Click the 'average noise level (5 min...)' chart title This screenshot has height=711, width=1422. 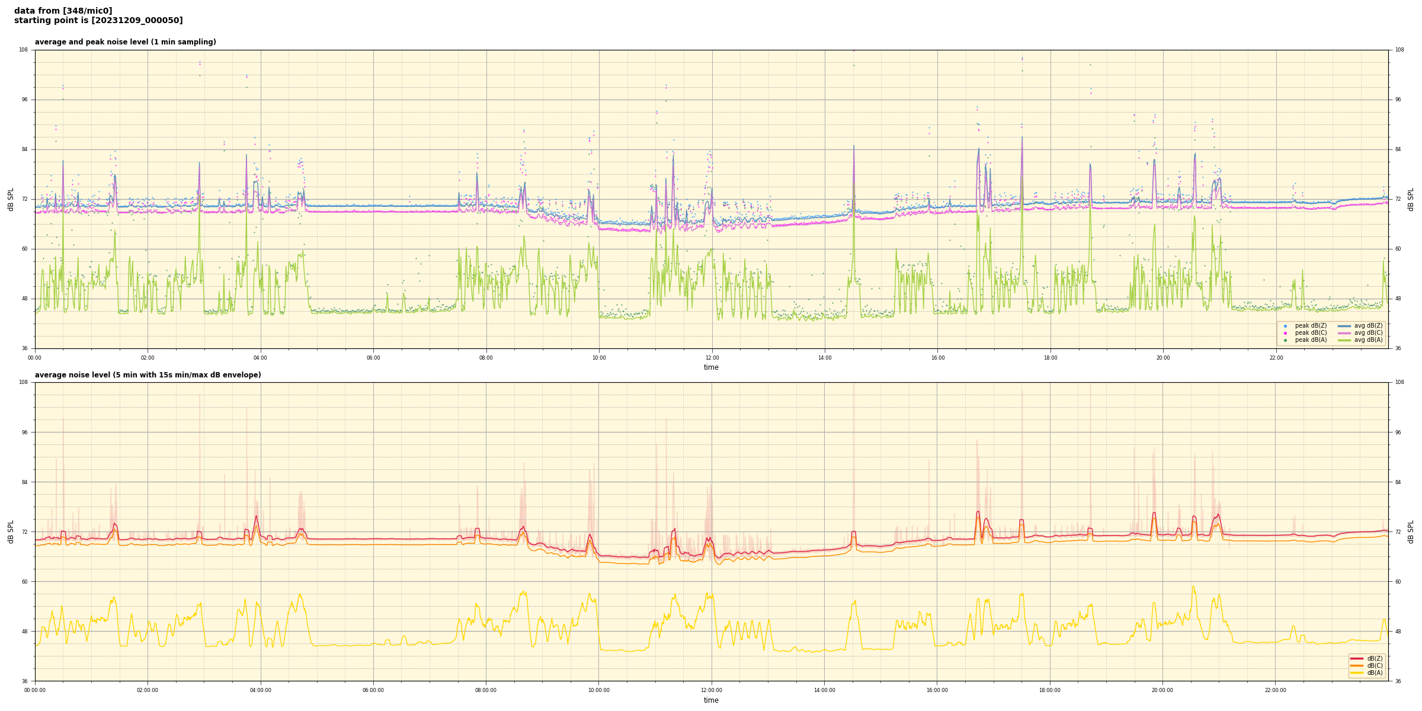click(x=148, y=375)
